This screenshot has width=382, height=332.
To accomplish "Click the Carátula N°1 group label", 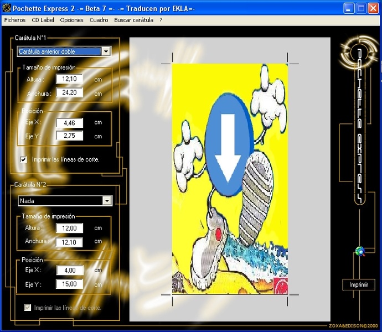I will pyautogui.click(x=30, y=38).
